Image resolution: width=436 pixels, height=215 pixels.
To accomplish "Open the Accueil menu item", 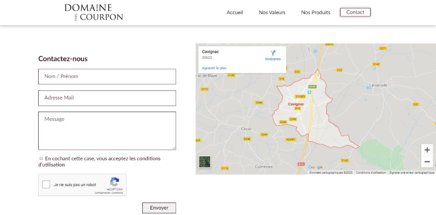I will [x=235, y=13].
